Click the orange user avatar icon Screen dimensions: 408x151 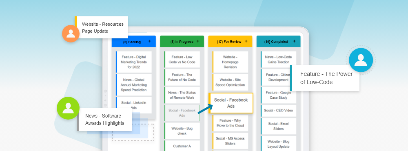coord(71,33)
